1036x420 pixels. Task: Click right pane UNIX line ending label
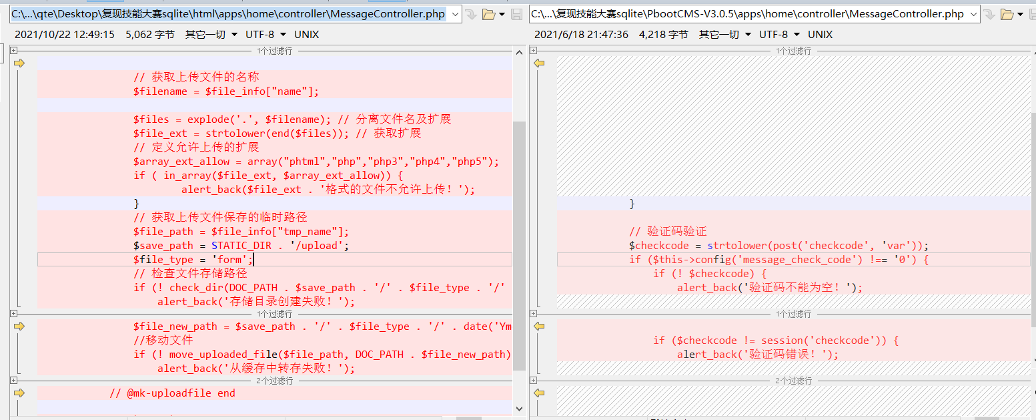click(x=821, y=34)
